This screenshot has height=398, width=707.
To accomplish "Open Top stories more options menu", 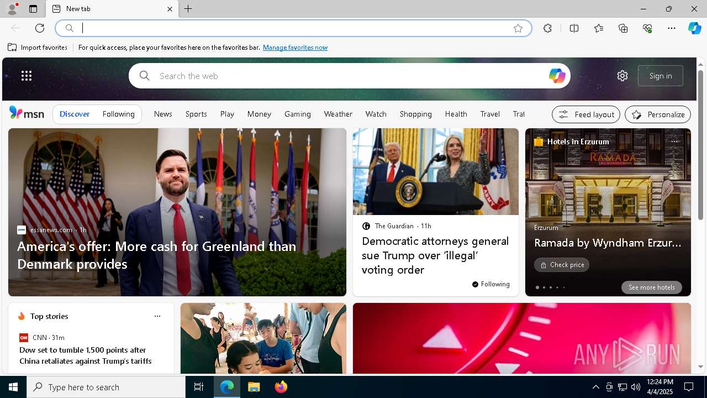I will point(157,316).
